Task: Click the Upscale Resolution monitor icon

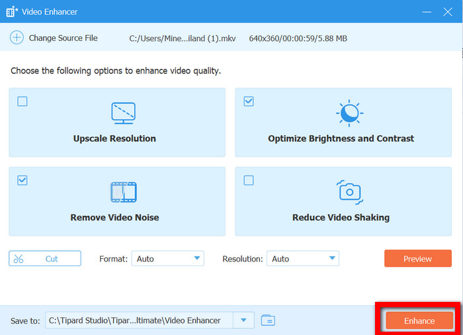Action: pos(123,113)
